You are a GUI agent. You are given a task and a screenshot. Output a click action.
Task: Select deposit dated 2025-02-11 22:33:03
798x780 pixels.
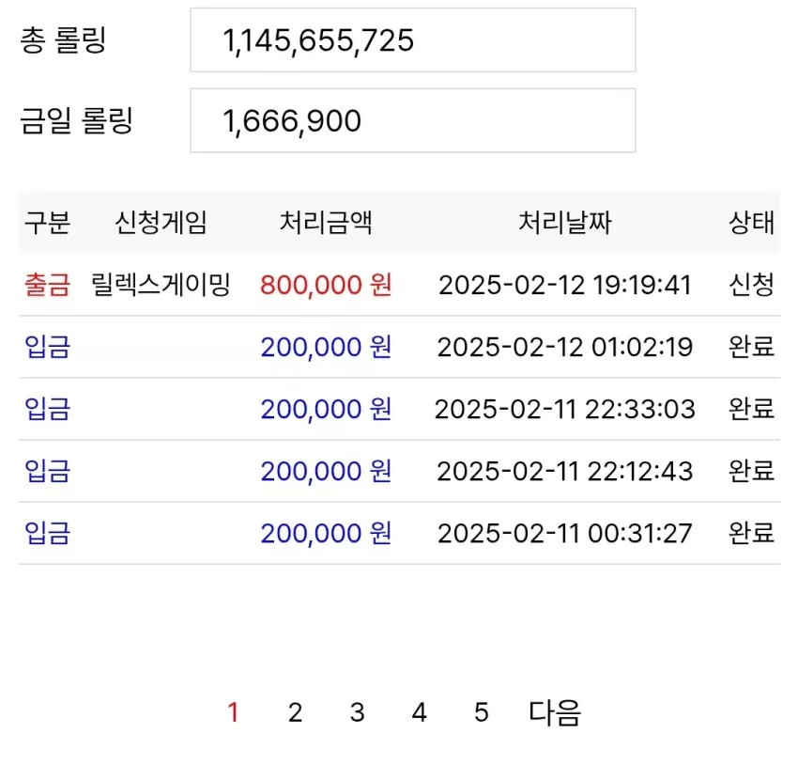(400, 409)
